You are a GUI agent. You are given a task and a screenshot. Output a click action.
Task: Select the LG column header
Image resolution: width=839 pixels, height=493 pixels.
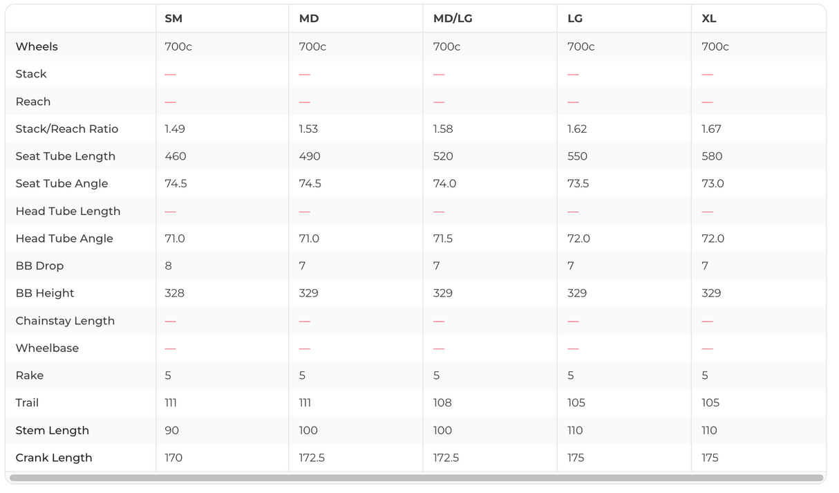575,19
